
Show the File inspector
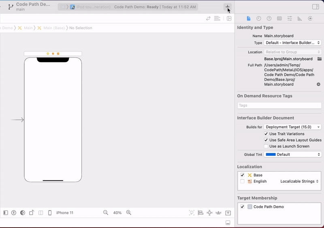pyautogui.click(x=248, y=19)
